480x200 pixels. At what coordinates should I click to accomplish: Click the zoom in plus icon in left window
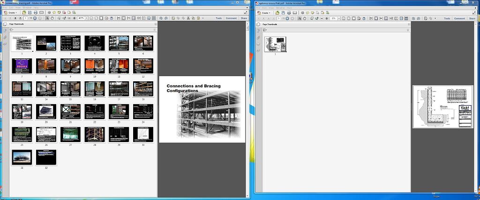tap(74, 18)
